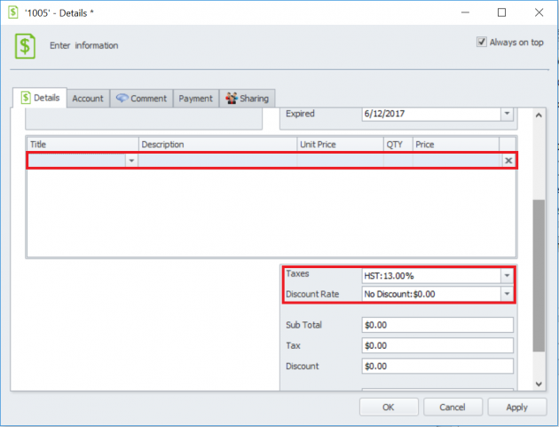Screen dimensions: 559x427
Task: Expand the Expired date dropdown
Action: (x=507, y=115)
